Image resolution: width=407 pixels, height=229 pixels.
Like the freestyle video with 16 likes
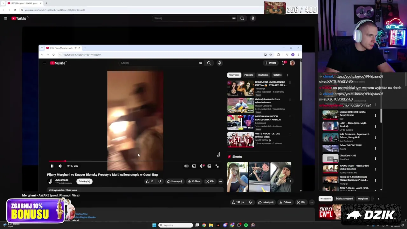149,181
